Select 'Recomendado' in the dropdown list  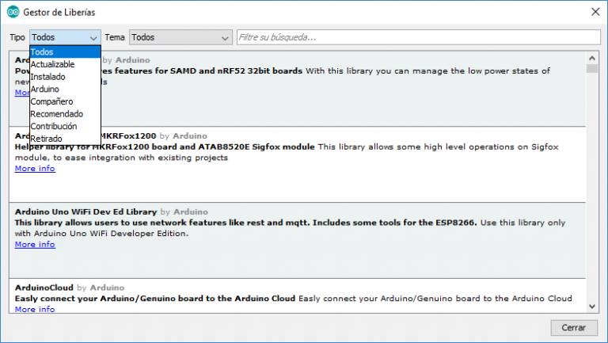[57, 114]
